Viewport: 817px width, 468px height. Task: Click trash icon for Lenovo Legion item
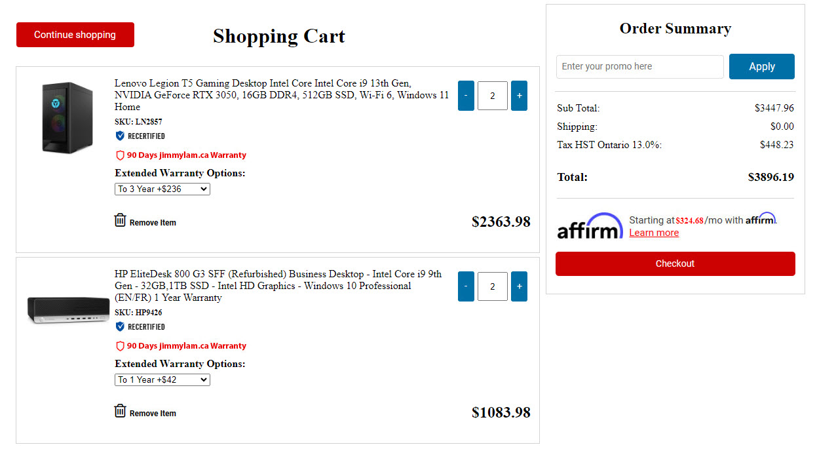[120, 220]
